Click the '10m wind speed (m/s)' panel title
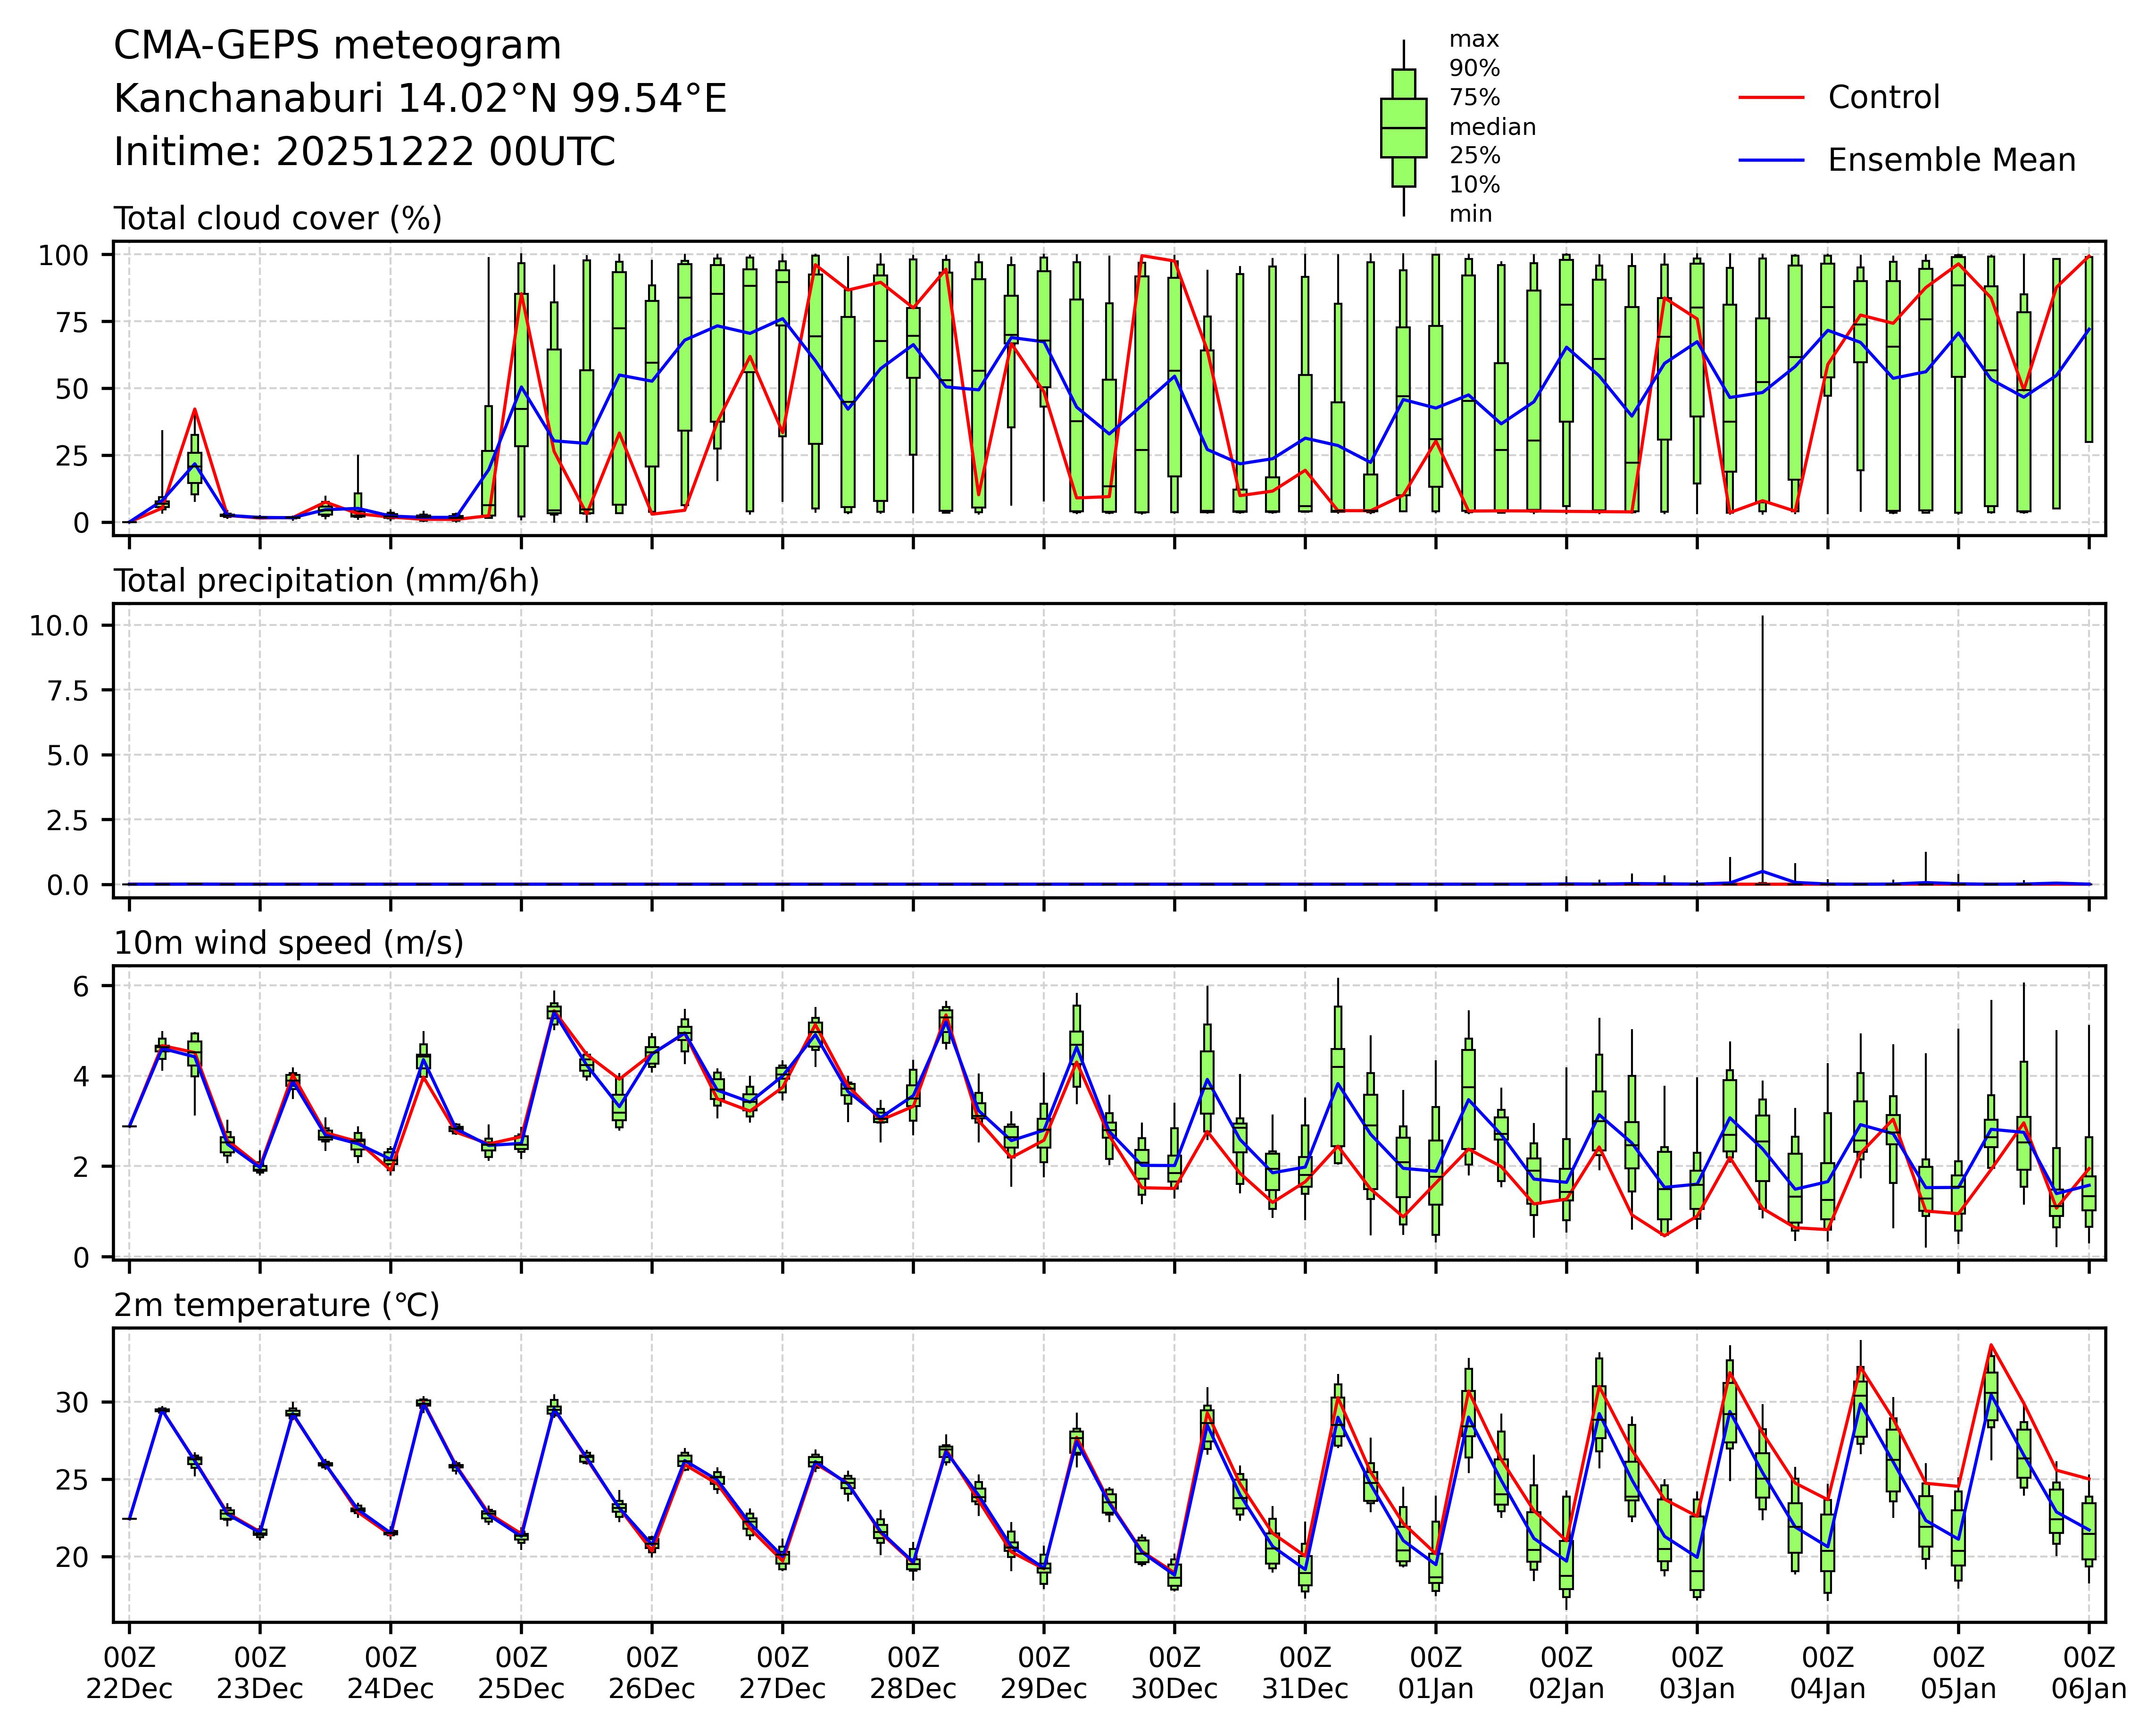2156x1732 pixels. pos(288,943)
